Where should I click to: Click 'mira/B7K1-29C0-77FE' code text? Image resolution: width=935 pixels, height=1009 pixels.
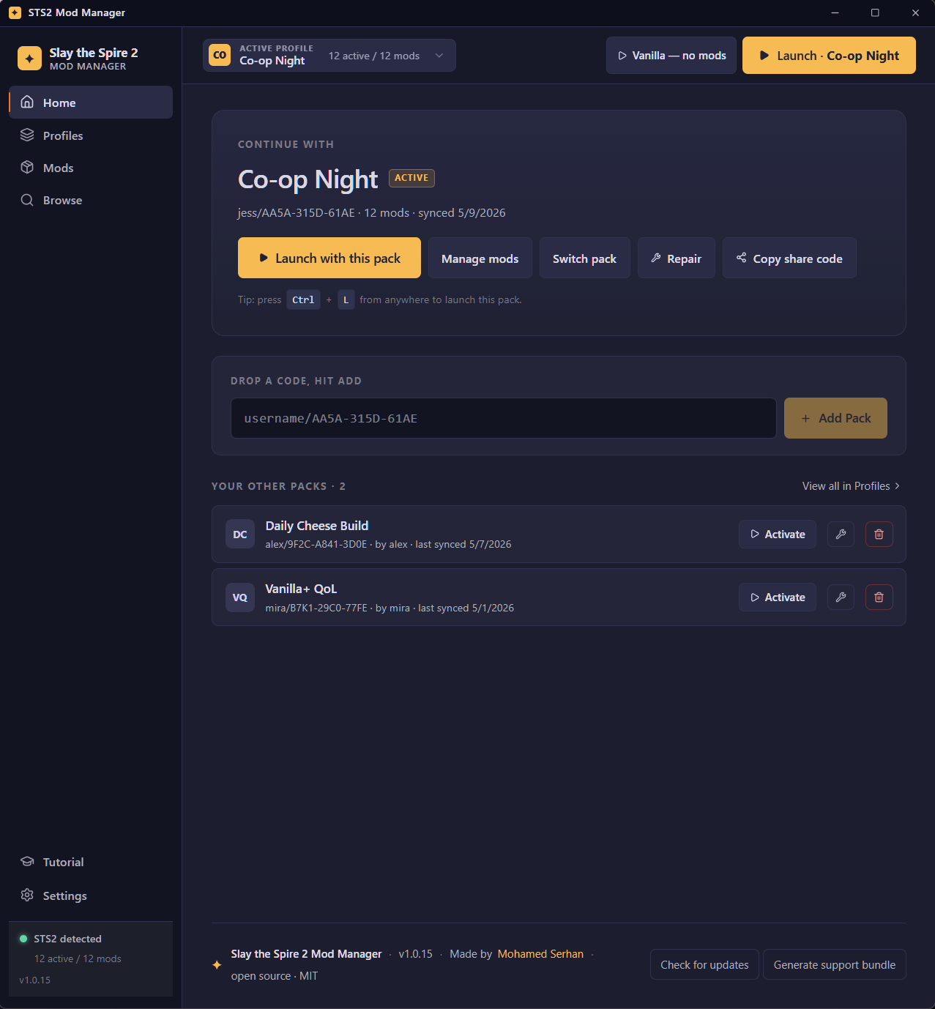316,608
